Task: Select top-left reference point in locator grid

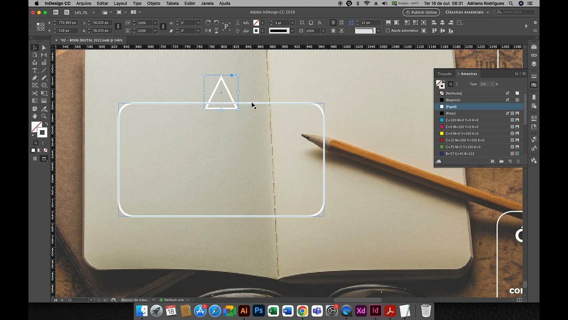Action: click(38, 24)
